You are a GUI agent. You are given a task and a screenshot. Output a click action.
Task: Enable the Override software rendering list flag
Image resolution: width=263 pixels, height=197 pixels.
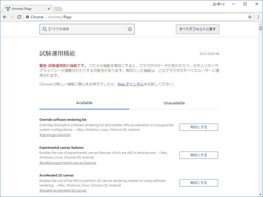pos(199,127)
